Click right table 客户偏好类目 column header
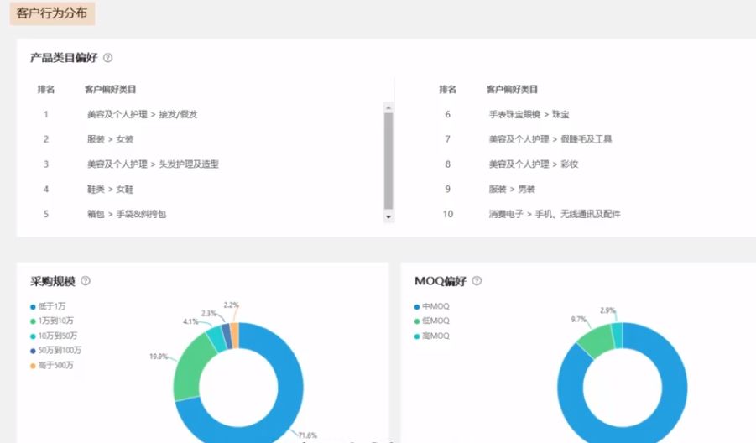This screenshot has height=443, width=756. pos(512,90)
